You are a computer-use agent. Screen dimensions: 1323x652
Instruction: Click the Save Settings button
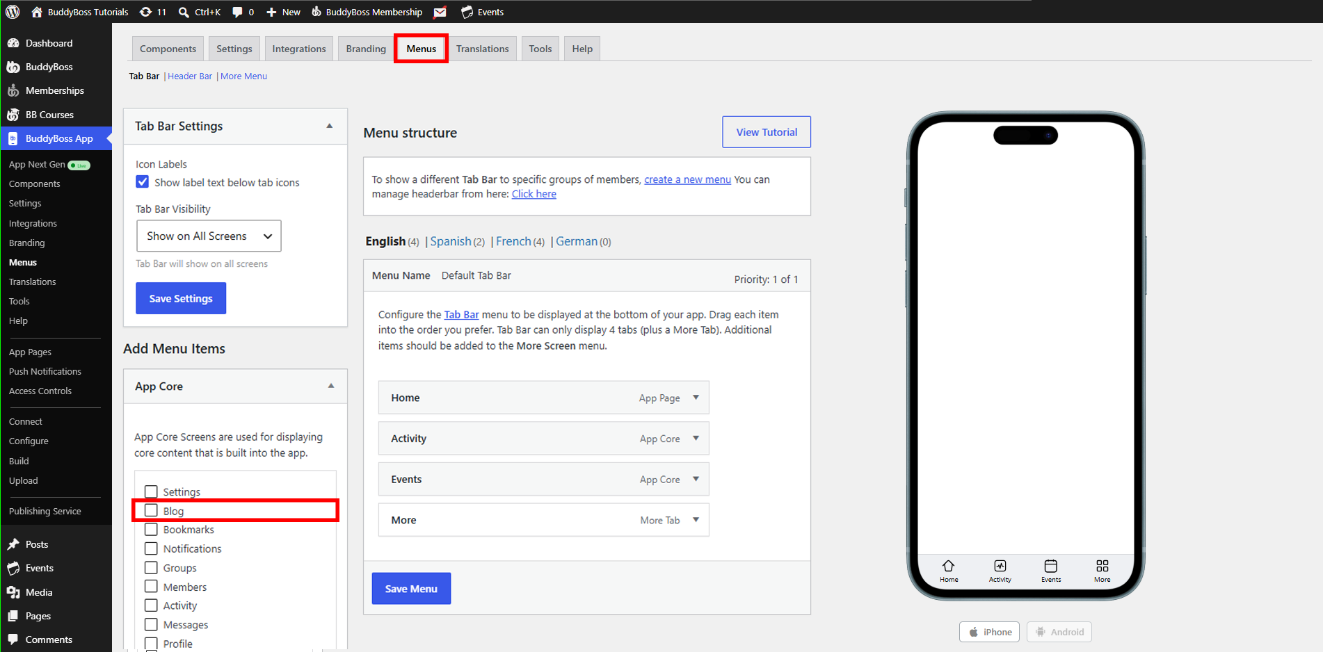[181, 298]
